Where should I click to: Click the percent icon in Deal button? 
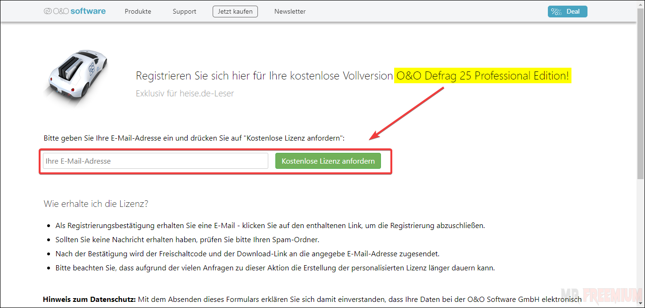[x=557, y=11]
